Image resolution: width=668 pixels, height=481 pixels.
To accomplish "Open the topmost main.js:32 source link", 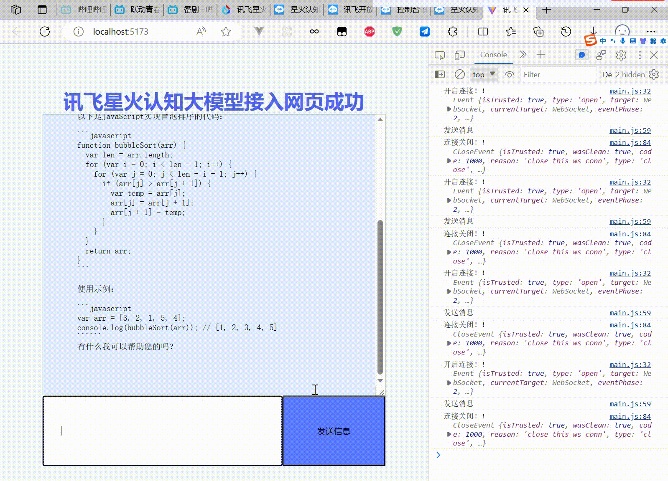I will [x=630, y=91].
